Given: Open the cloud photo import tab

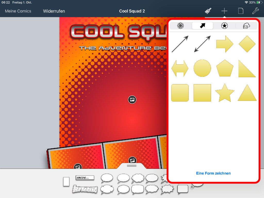Looking at the screenshot, I should pos(246,26).
